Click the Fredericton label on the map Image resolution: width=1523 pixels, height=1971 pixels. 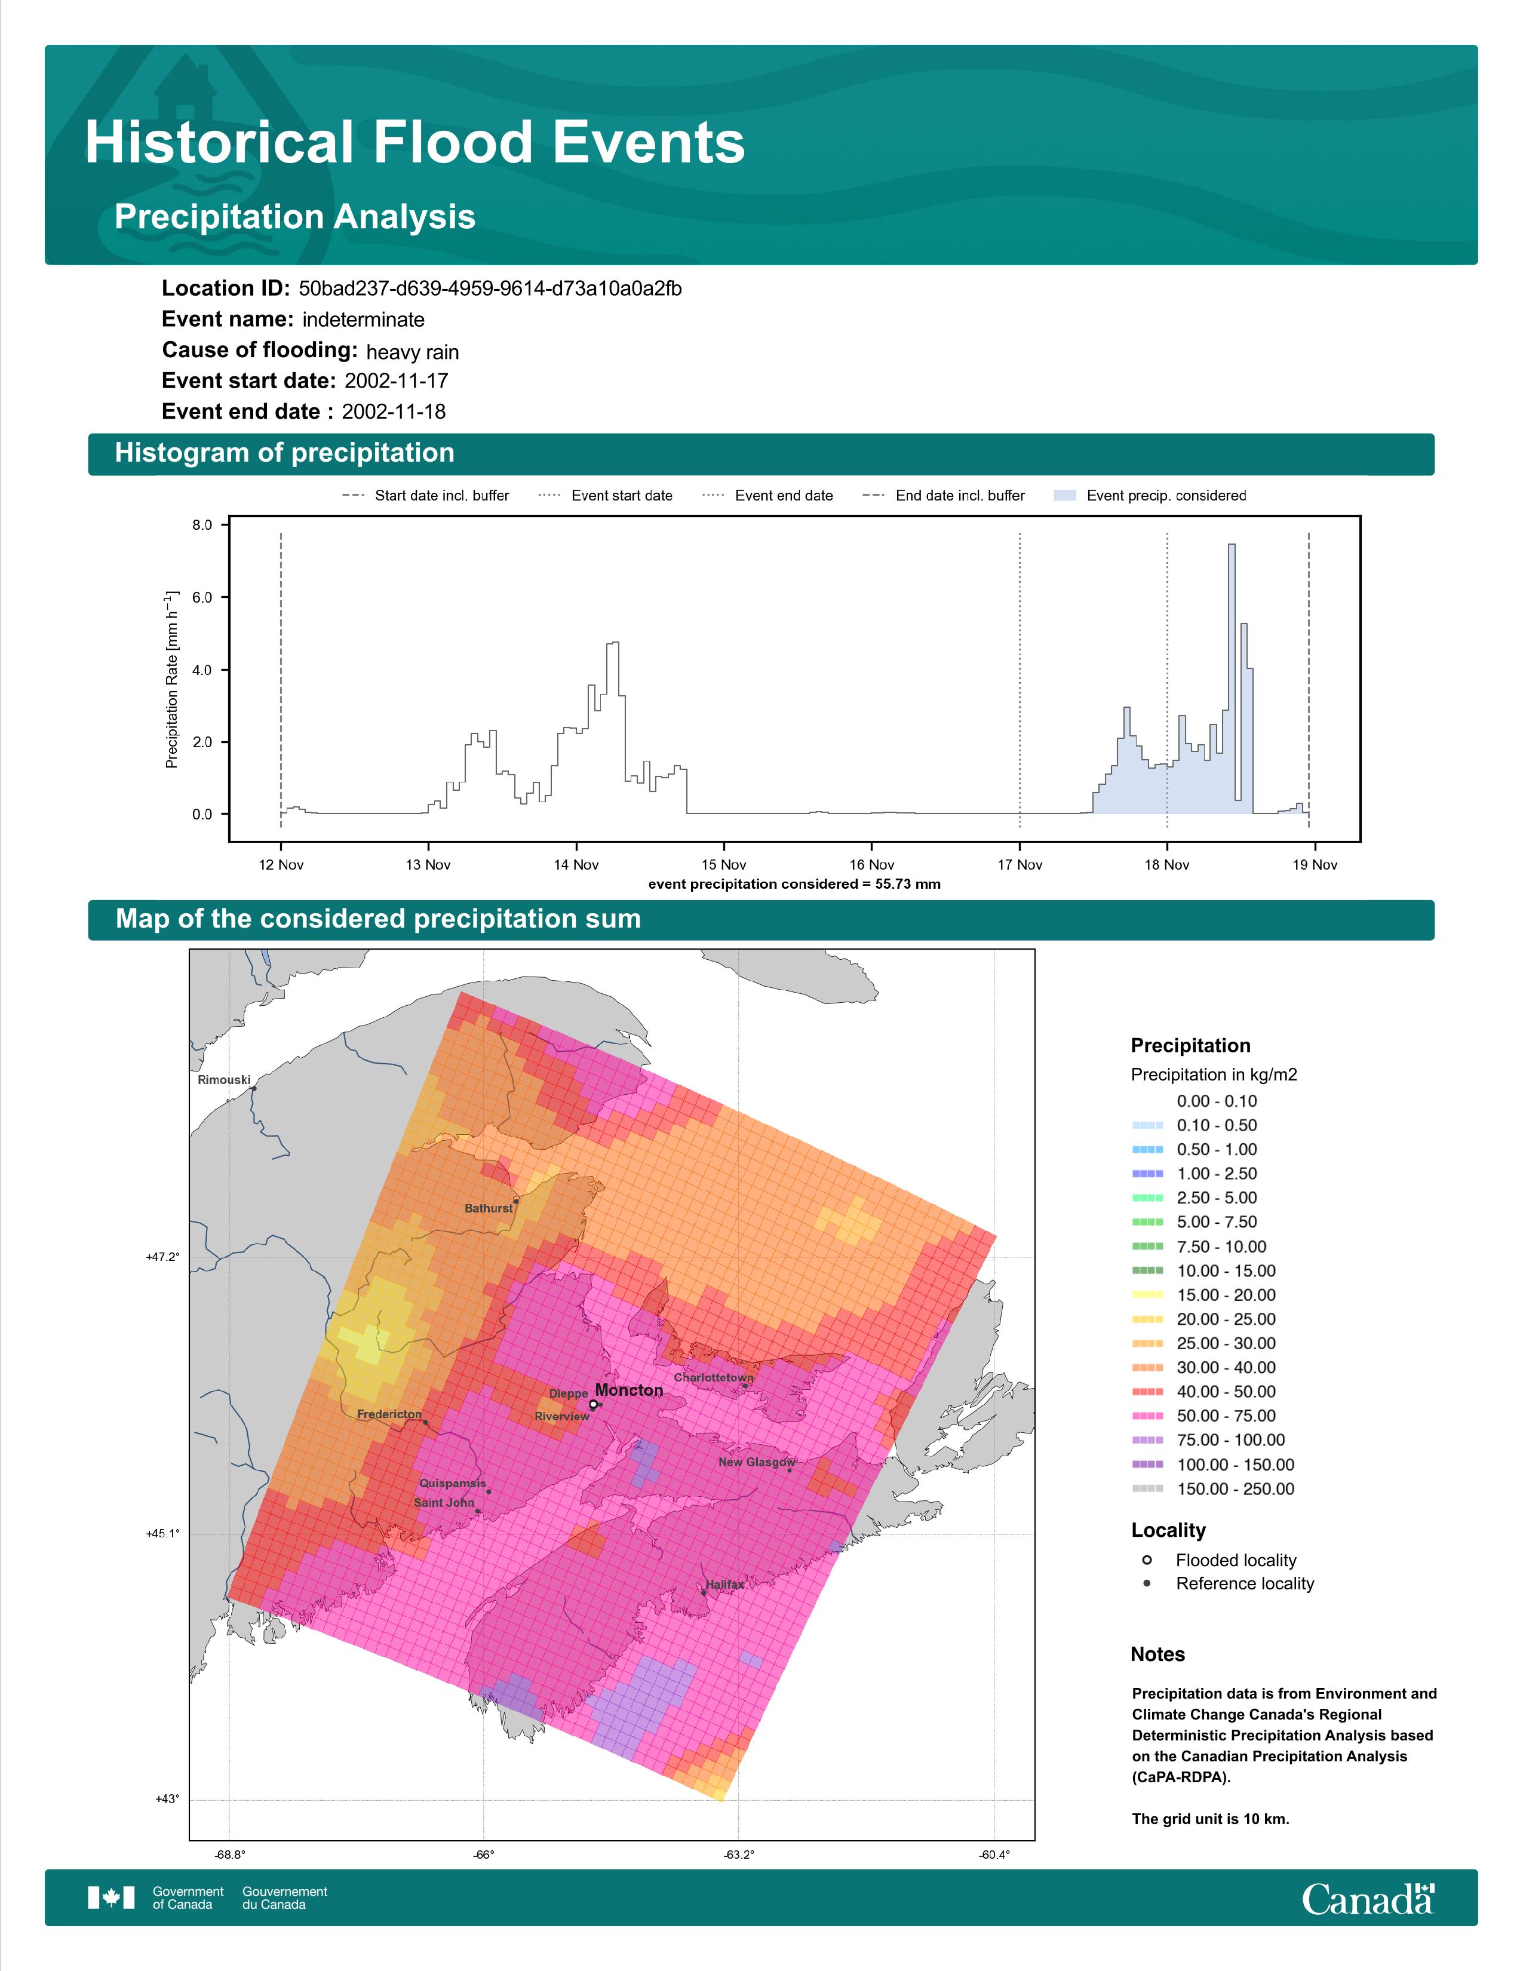pyautogui.click(x=389, y=1414)
